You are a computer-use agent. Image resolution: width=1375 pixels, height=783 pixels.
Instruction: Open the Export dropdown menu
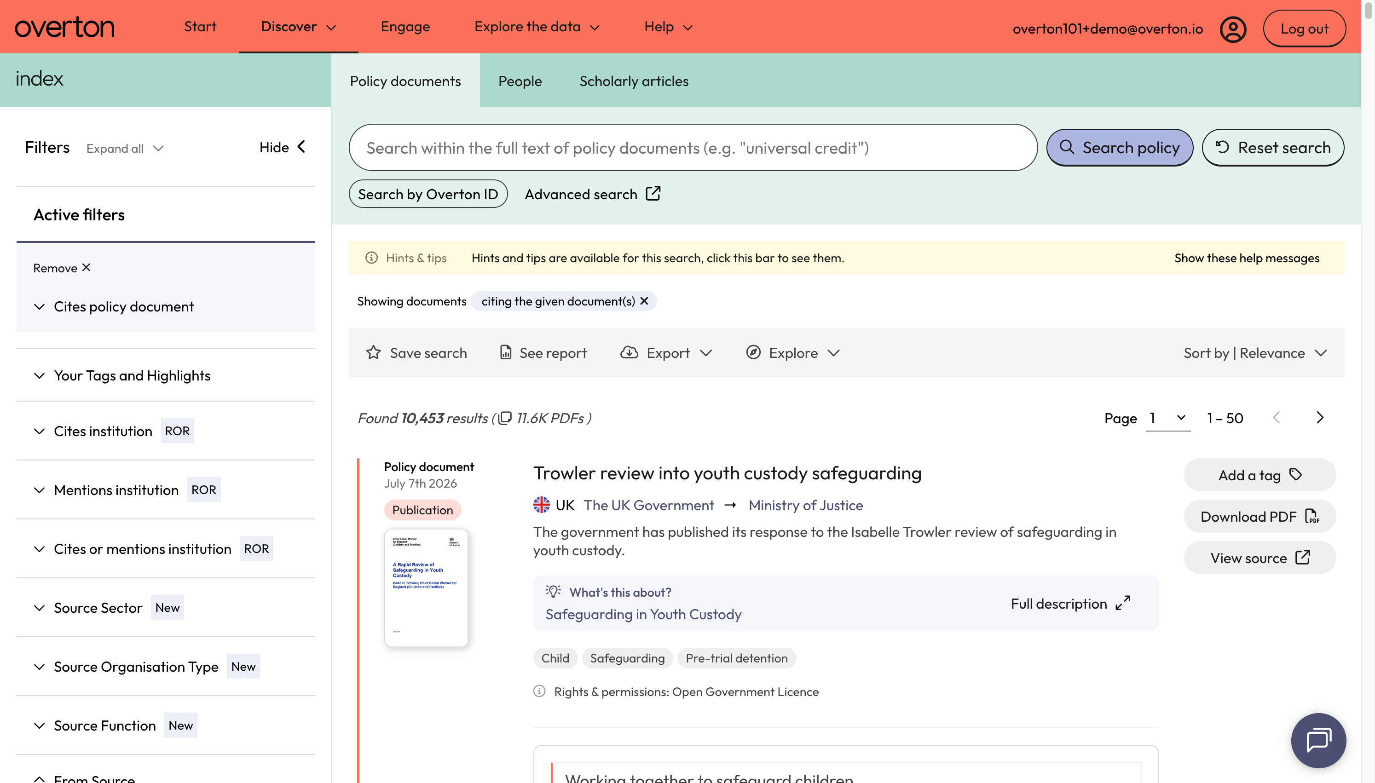(x=667, y=353)
